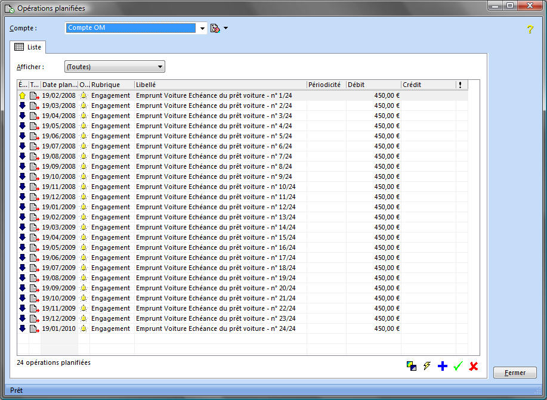Sort by the Libellé column header
547x400 pixels.
[220, 85]
